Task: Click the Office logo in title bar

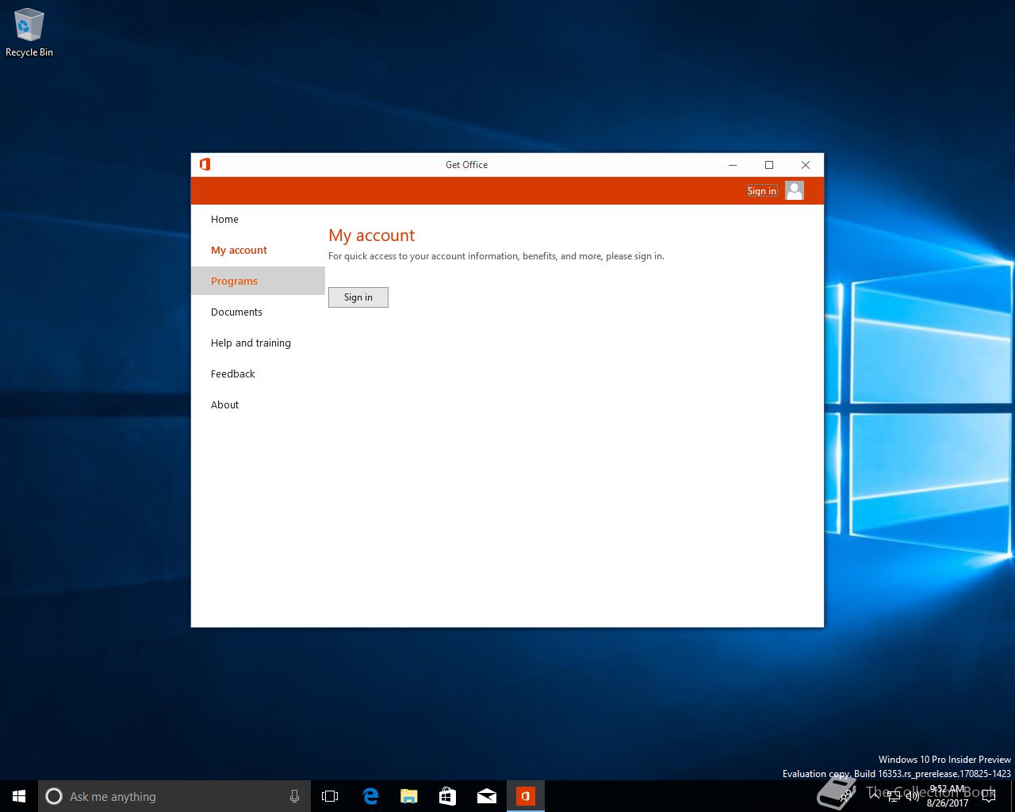Action: click(x=205, y=164)
